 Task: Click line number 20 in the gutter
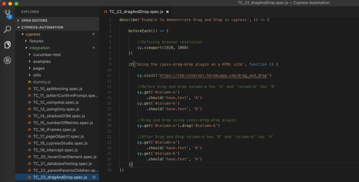click(x=109, y=126)
